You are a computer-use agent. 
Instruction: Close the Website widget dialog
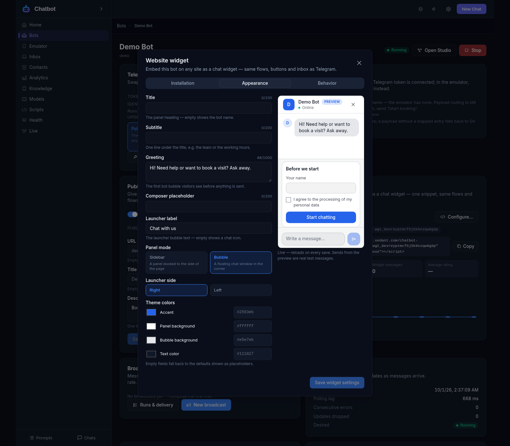(359, 63)
